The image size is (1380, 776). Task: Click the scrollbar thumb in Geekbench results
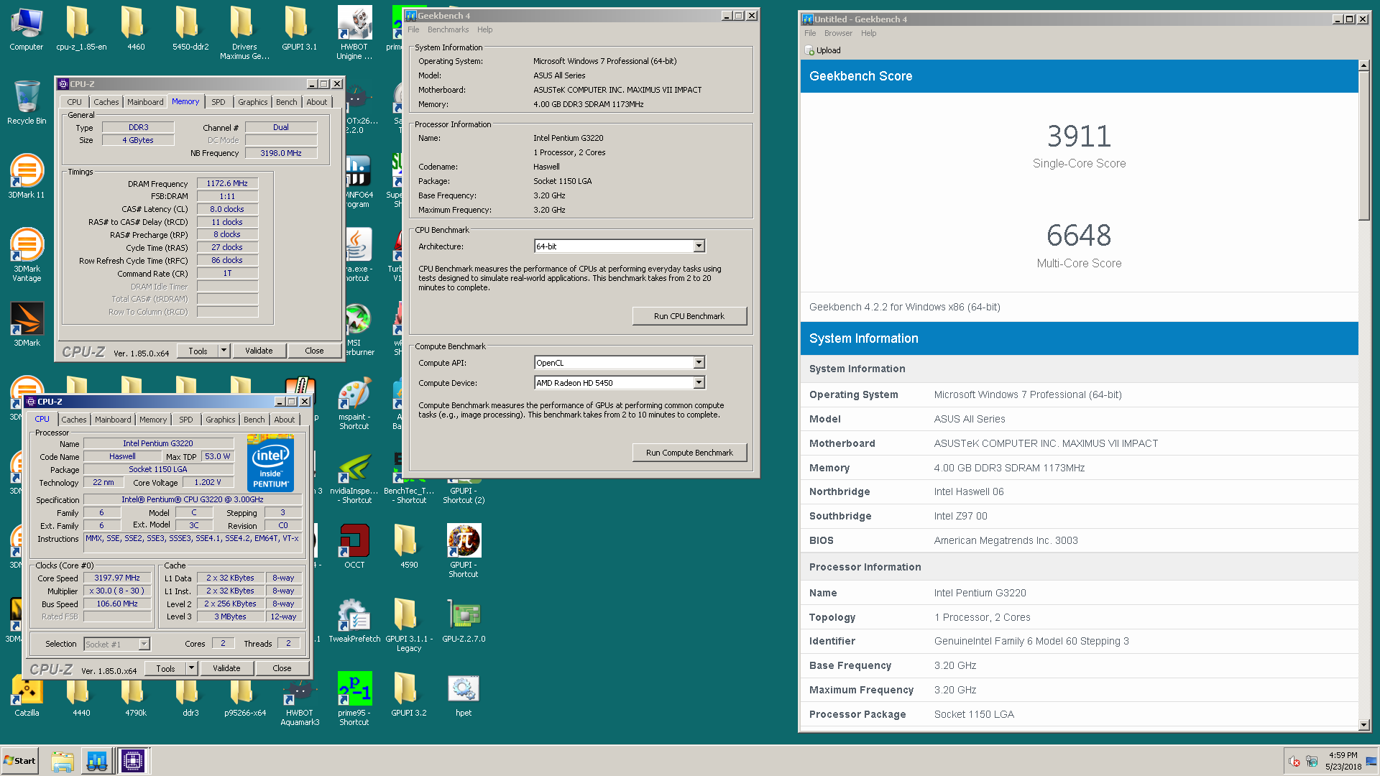pyautogui.click(x=1364, y=146)
